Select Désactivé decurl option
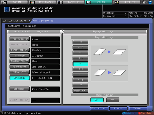The width and height of the screenshot is (154, 115). 80,91
